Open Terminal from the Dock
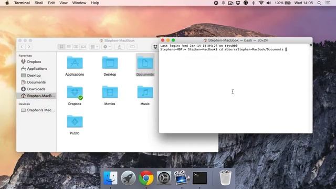This screenshot has height=189, width=336. coord(199,178)
